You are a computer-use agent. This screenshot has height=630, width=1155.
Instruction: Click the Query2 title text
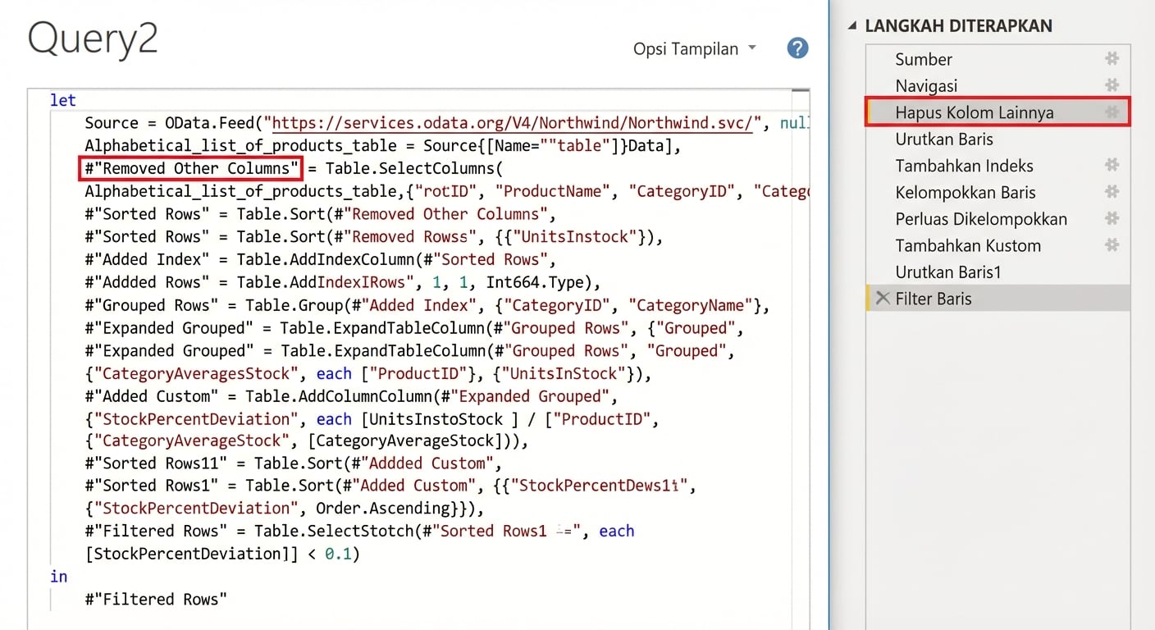[91, 39]
